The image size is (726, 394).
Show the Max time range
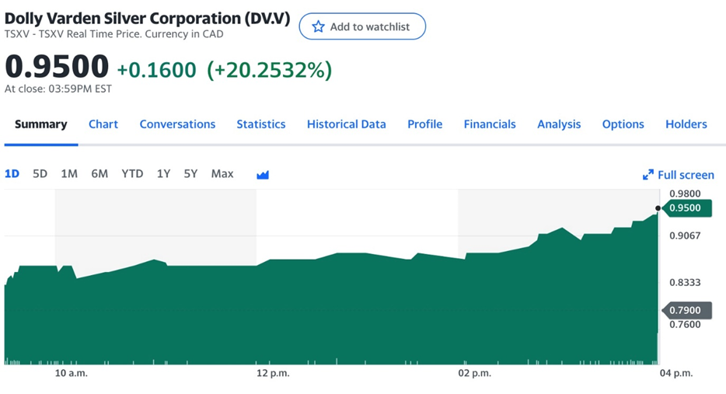pyautogui.click(x=222, y=174)
